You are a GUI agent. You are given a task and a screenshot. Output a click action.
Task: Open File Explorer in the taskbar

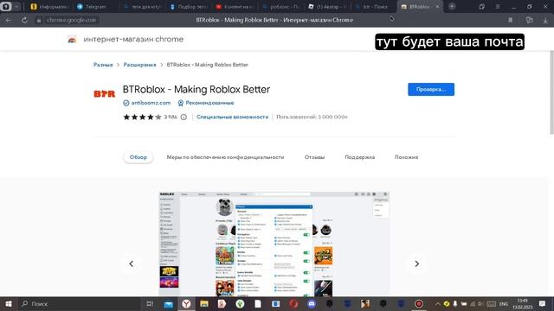point(204,303)
